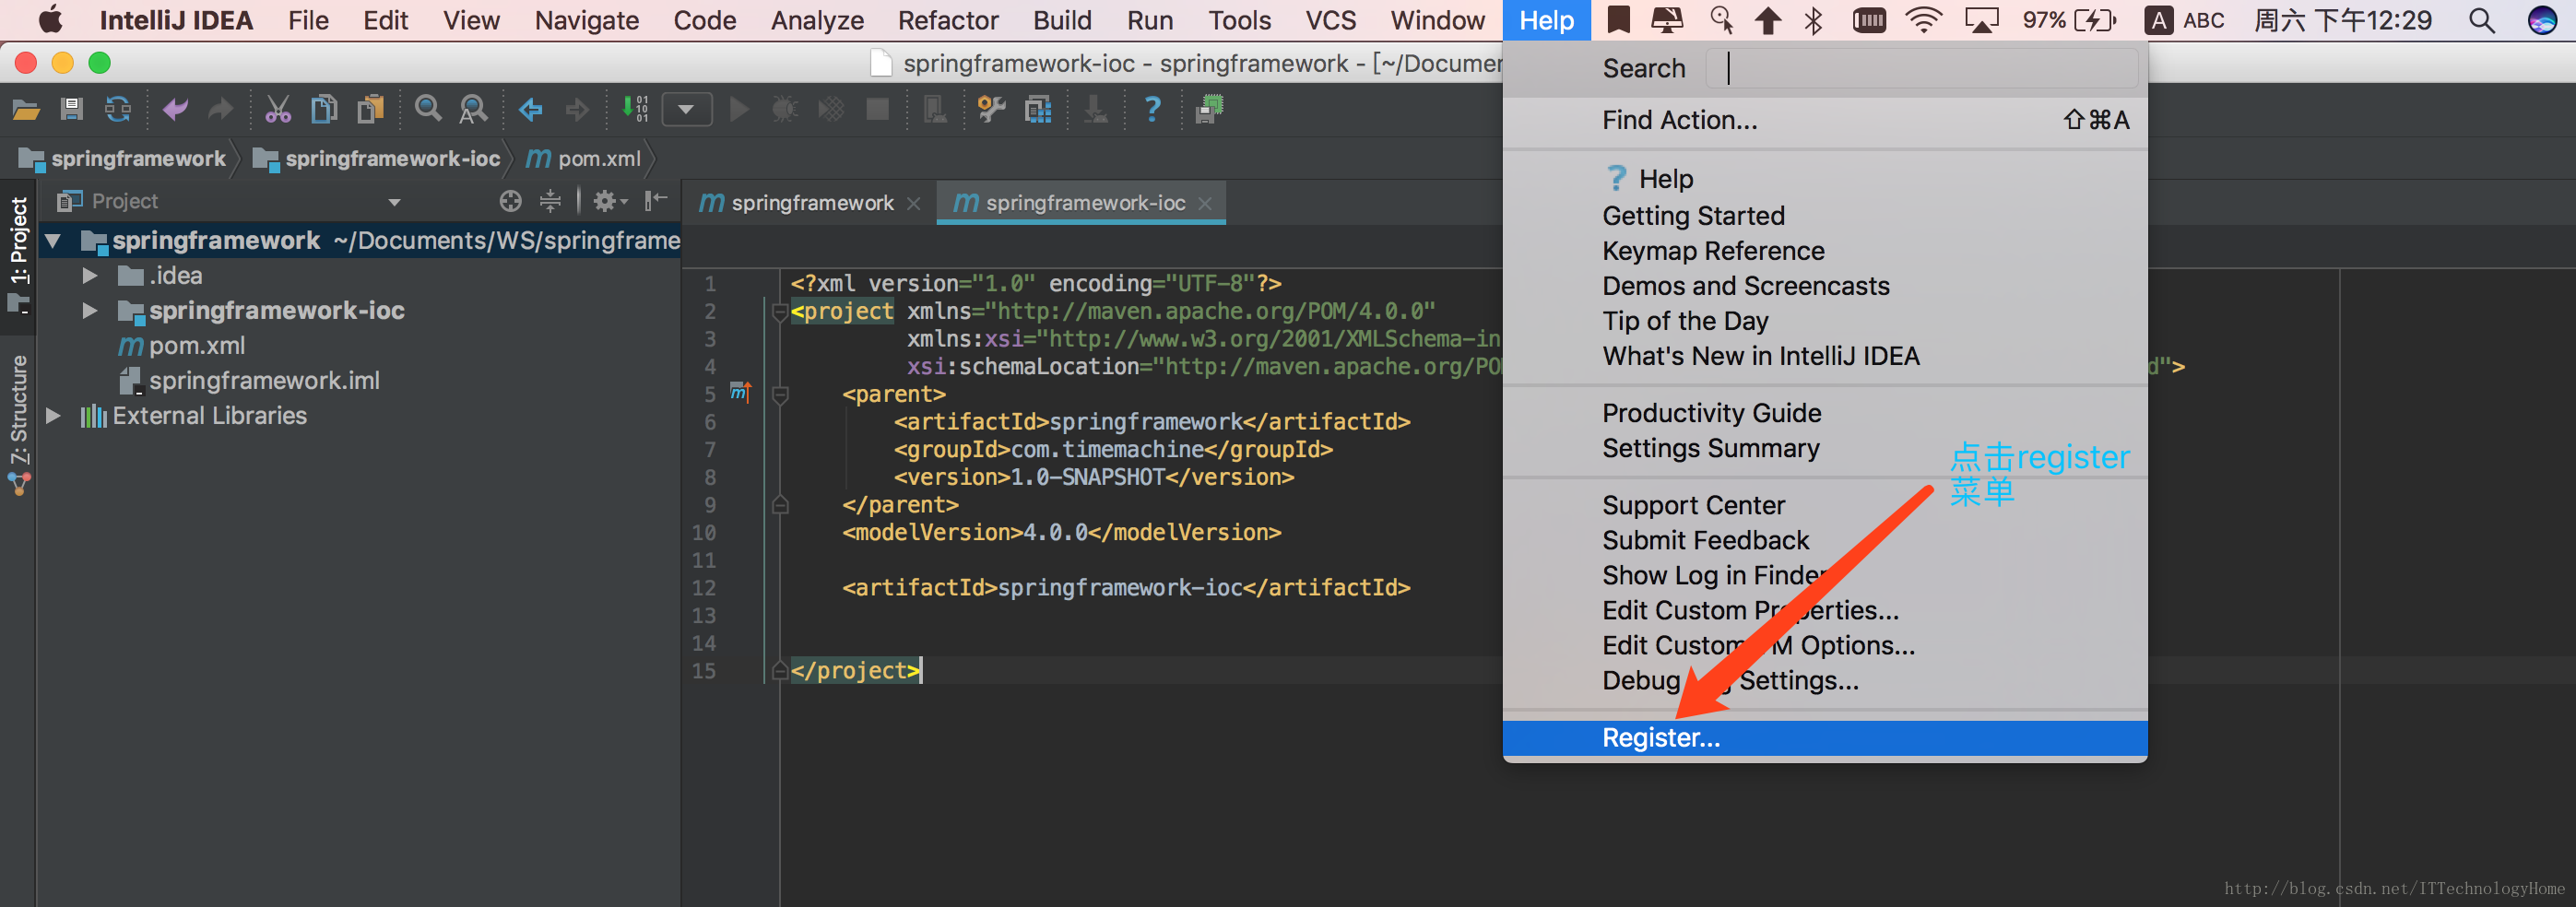
Task: Click the springframework-ioc breadcrumb in navigation bar
Action: (x=377, y=159)
